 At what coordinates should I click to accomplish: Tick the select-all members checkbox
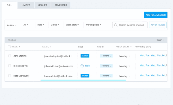click(9, 47)
